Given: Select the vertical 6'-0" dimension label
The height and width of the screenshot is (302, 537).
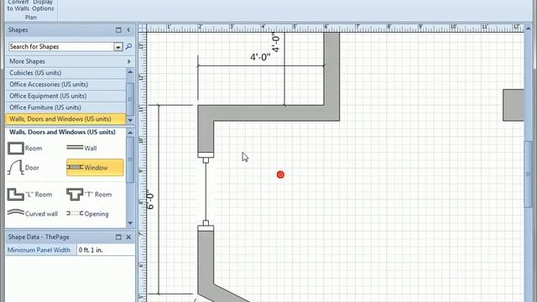Looking at the screenshot, I should pyautogui.click(x=150, y=200).
